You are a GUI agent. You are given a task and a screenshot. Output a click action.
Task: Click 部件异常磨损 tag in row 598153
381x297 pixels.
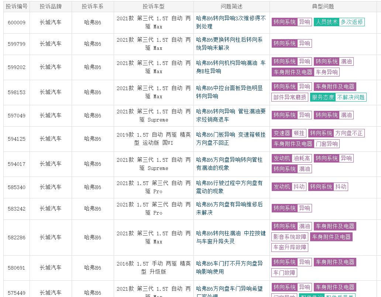pyautogui.click(x=290, y=97)
